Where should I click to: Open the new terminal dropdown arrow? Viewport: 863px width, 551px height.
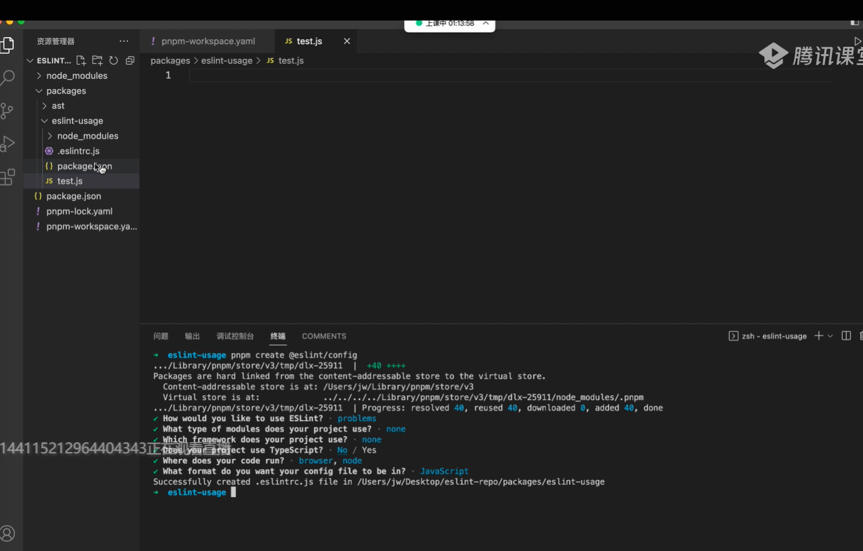click(x=830, y=336)
